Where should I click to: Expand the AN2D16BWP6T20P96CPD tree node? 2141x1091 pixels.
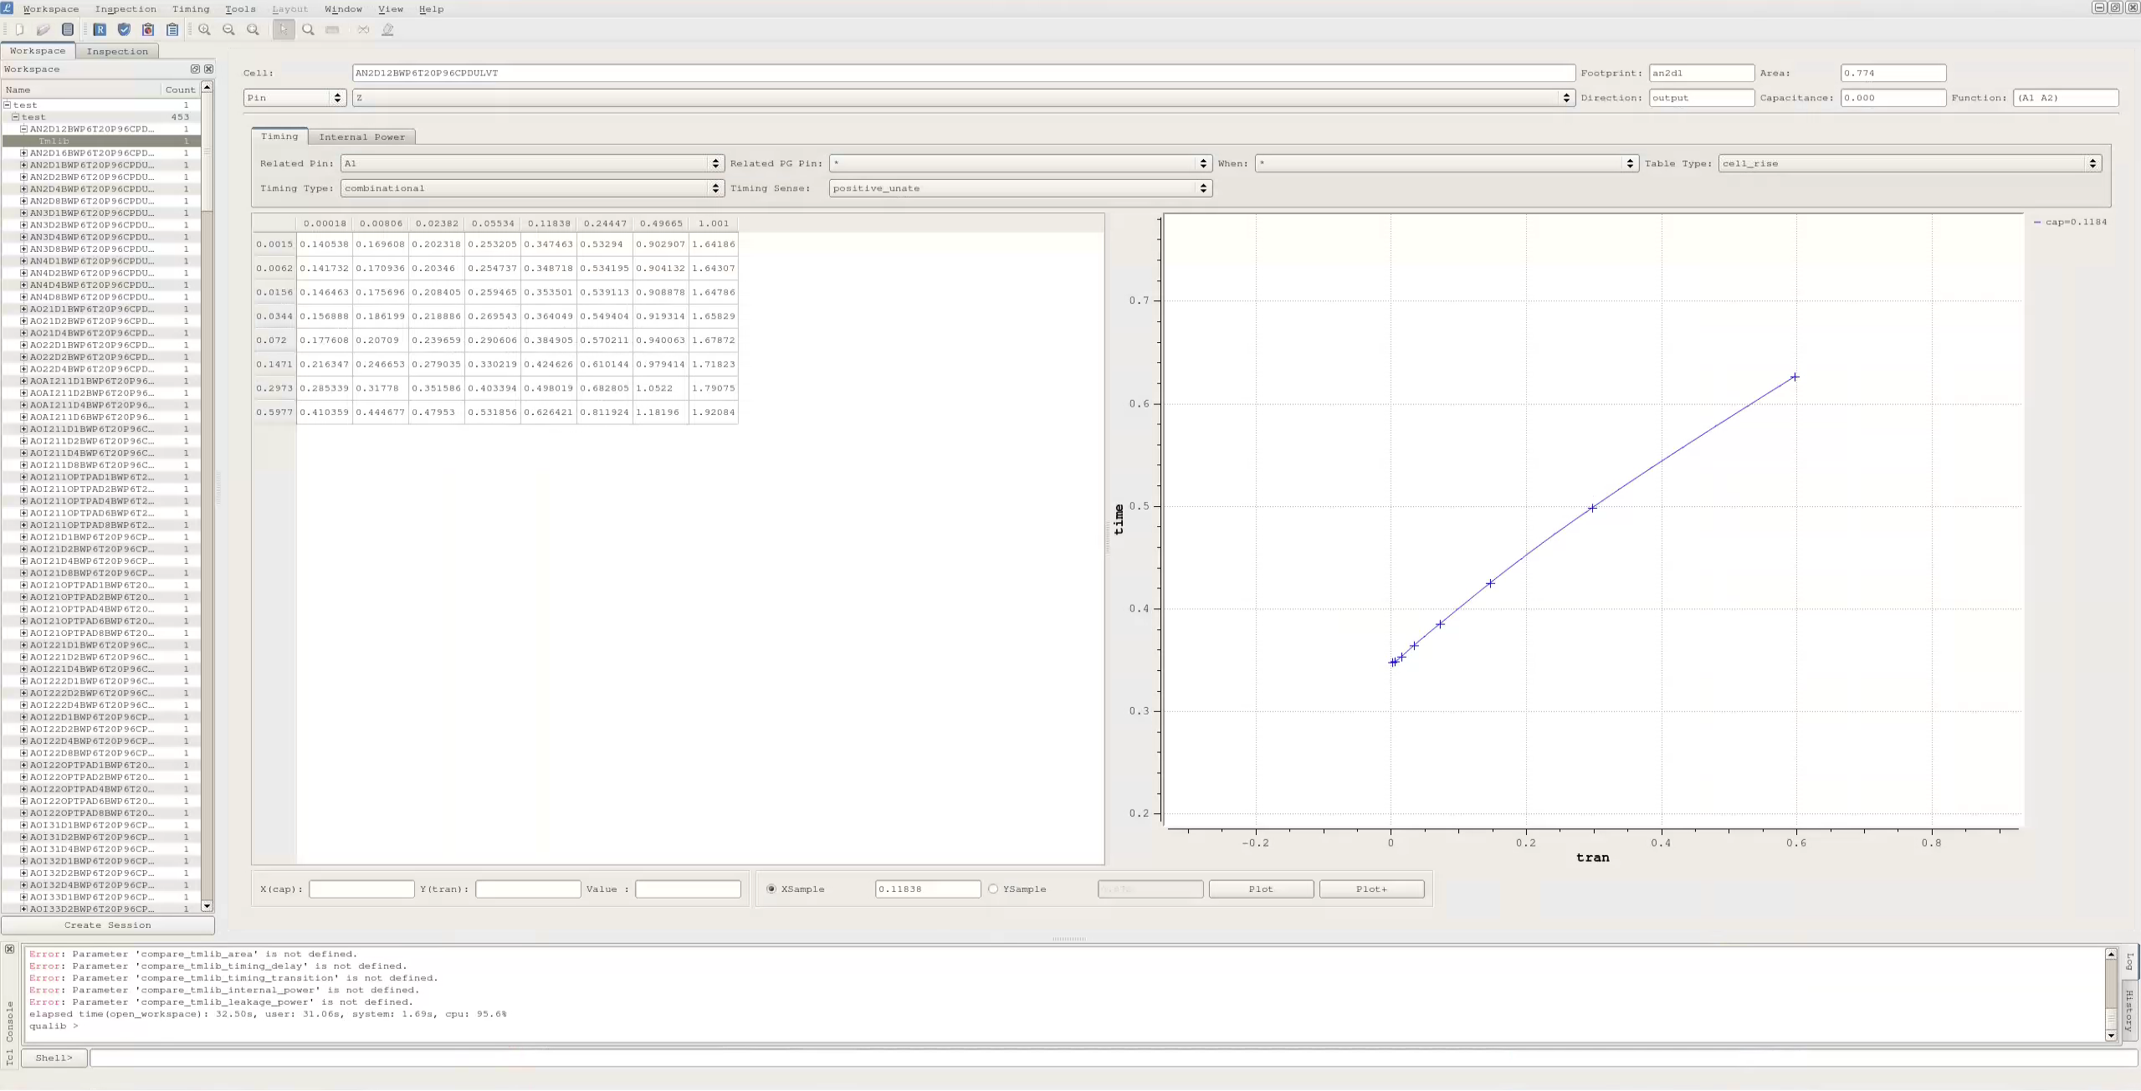click(x=24, y=153)
